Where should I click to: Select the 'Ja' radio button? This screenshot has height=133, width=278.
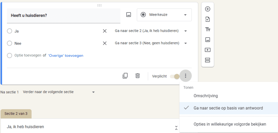click(10, 31)
